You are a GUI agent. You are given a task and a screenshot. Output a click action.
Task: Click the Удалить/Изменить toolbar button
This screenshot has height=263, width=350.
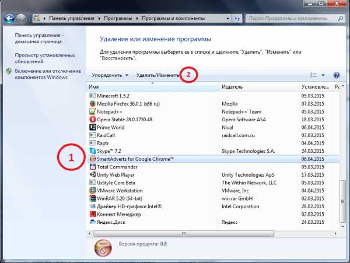158,75
